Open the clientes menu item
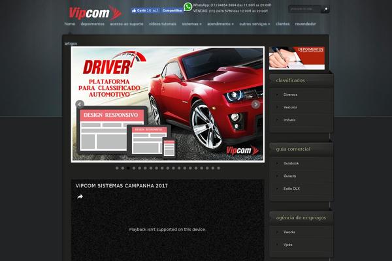 point(282,23)
